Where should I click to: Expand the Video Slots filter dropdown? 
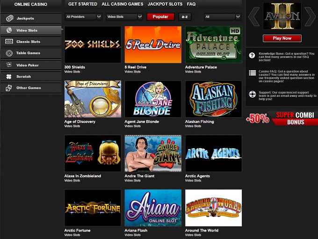(x=124, y=17)
